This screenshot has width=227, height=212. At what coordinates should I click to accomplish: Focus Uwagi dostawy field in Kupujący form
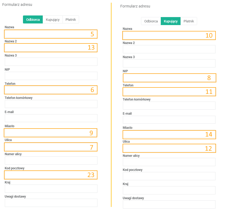coord(169,204)
